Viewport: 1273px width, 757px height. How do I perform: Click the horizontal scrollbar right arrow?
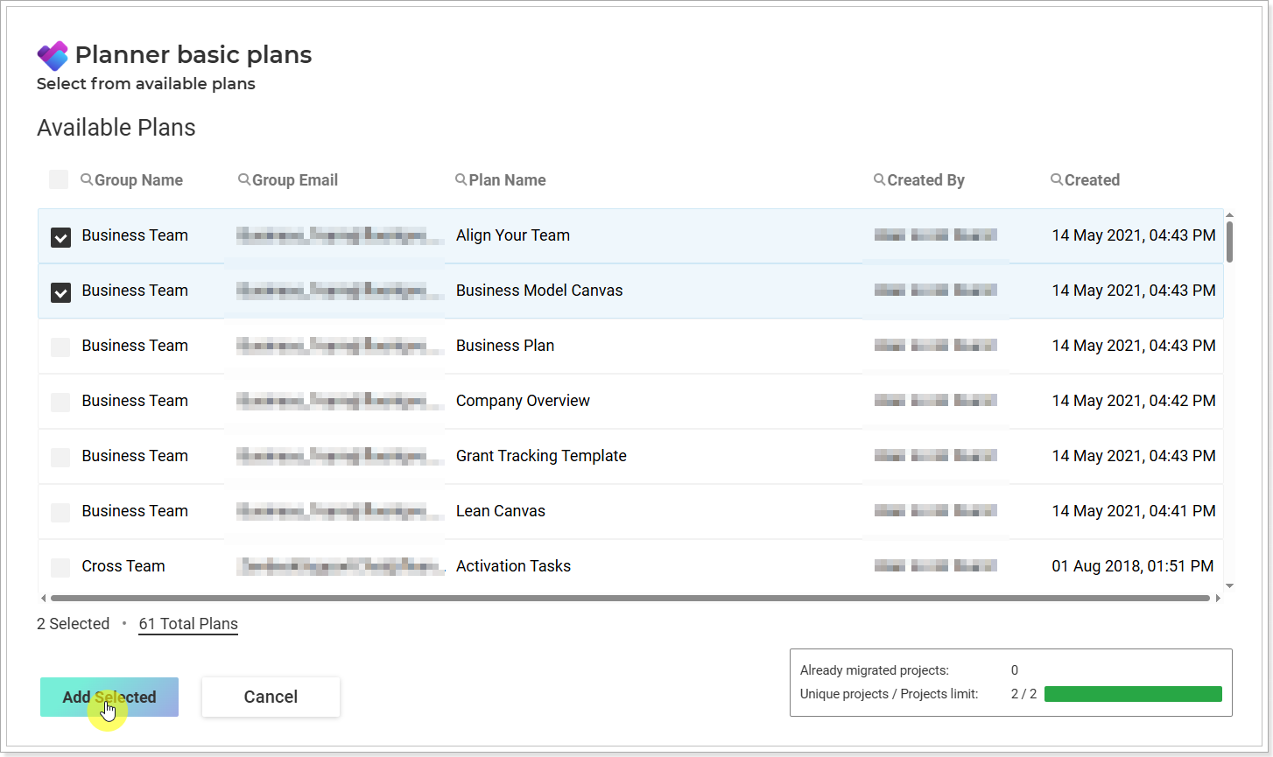[1218, 599]
